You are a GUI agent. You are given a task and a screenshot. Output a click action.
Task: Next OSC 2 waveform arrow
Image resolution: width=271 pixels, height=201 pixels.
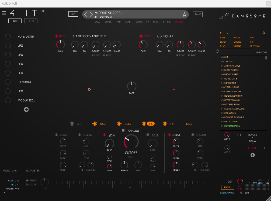click(x=161, y=36)
